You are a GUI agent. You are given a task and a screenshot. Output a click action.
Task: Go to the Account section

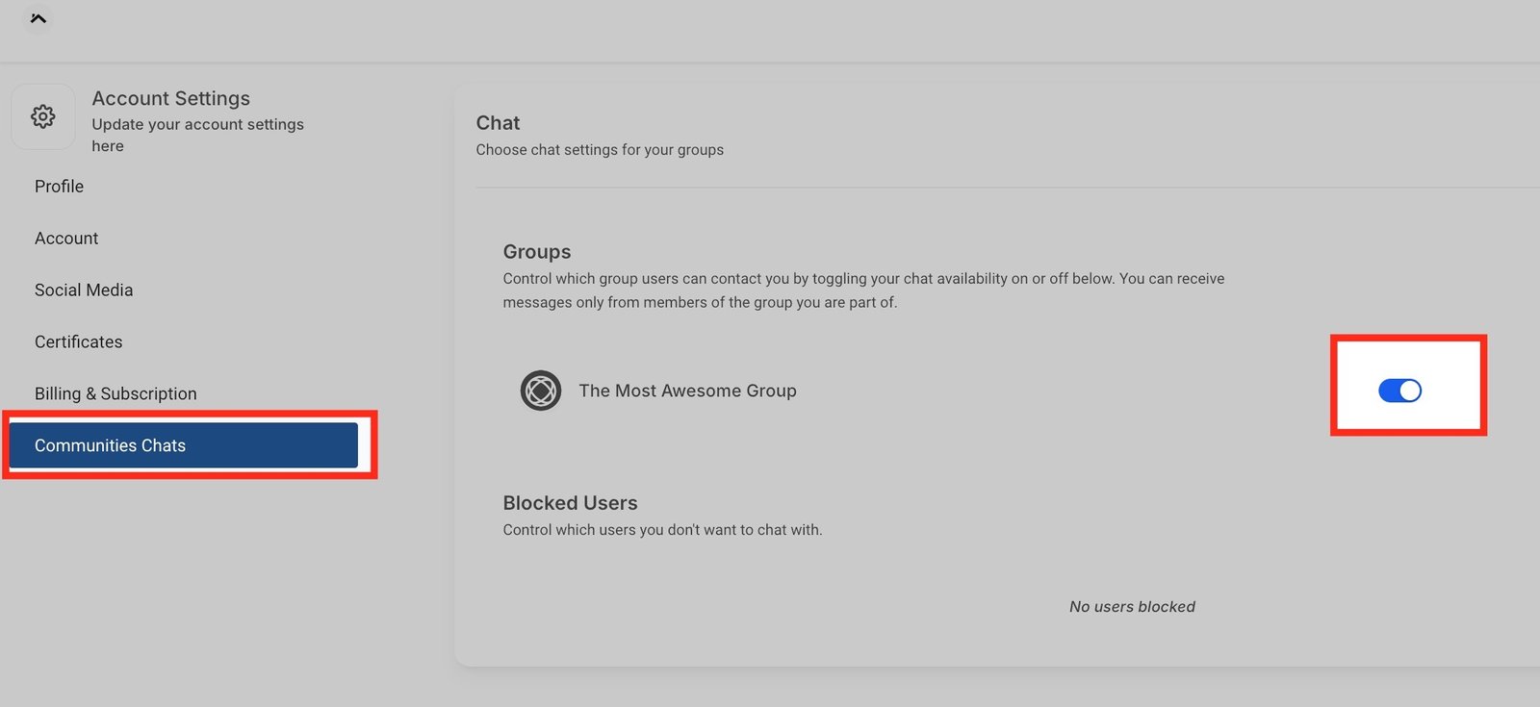tap(66, 239)
